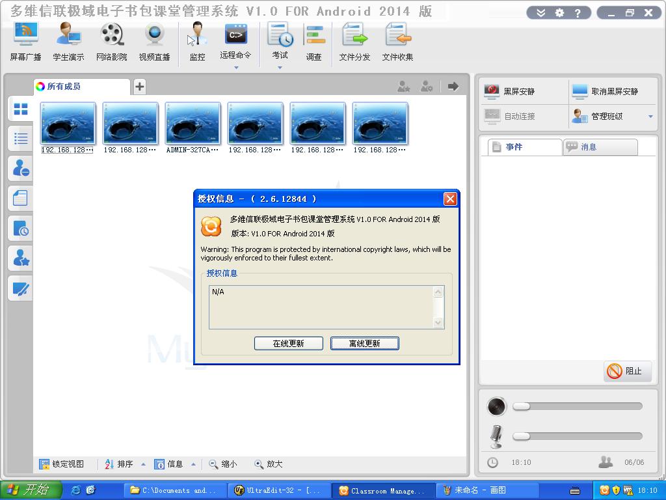Open the Survey (调查) tool

point(314,41)
